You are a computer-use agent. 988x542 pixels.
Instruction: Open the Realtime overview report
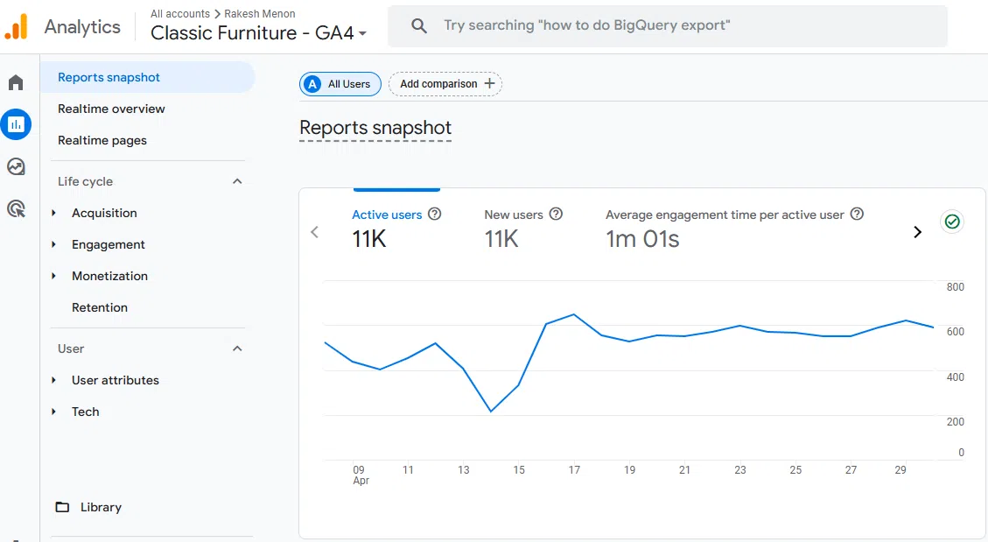(111, 109)
